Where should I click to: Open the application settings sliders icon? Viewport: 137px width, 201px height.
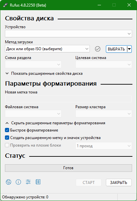coord(28,182)
